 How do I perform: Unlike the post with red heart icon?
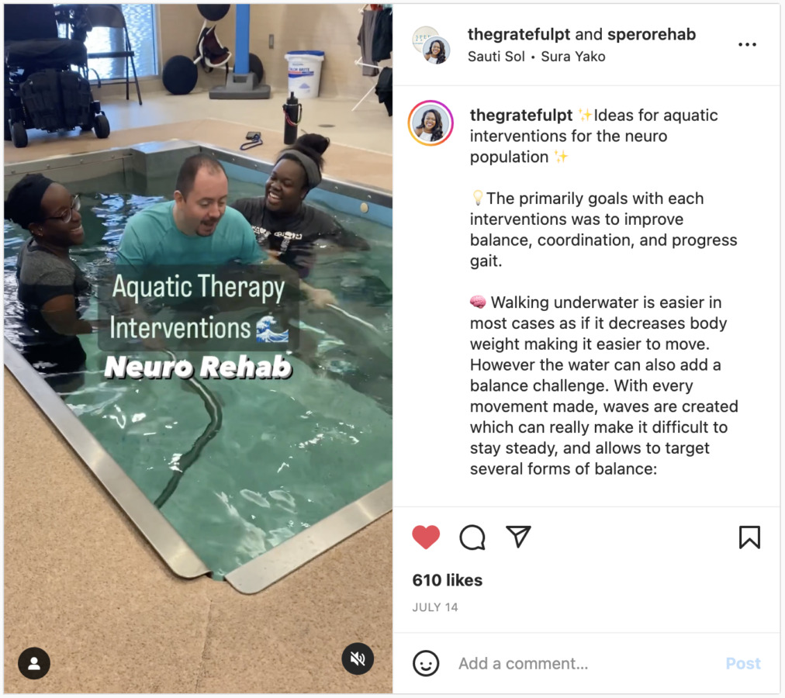(426, 537)
